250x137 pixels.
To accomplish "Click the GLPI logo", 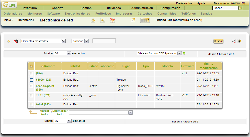I will pos(9,5).
